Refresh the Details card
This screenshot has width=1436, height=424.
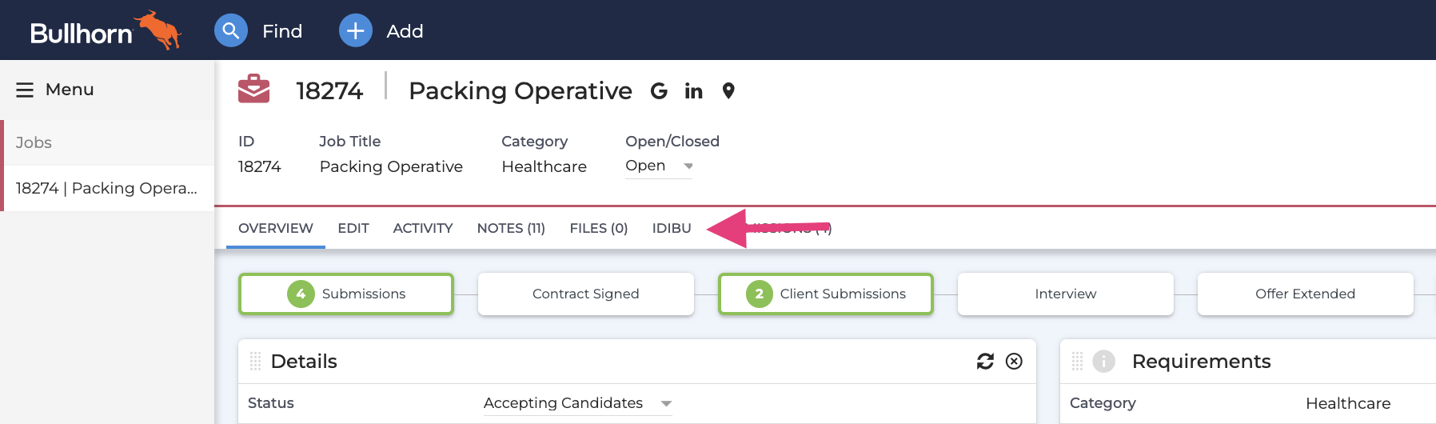click(x=985, y=362)
